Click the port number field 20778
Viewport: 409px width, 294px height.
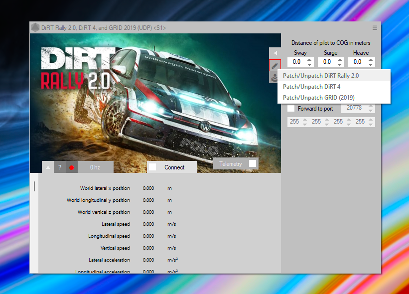354,108
